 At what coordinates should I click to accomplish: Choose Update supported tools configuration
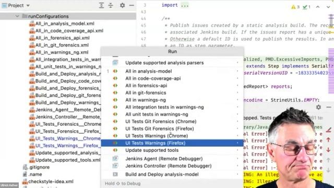pos(172,150)
